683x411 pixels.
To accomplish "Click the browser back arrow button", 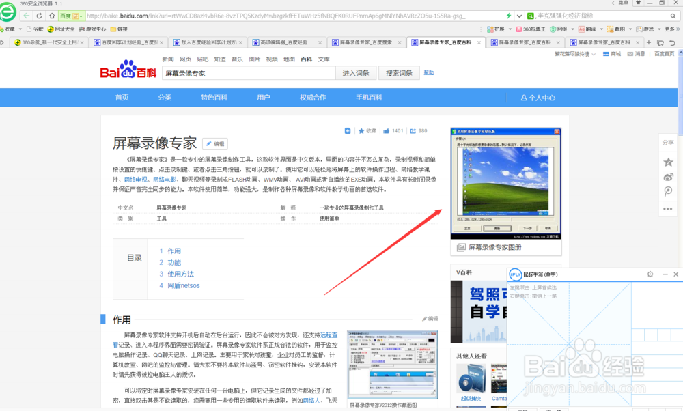I will click(x=26, y=16).
